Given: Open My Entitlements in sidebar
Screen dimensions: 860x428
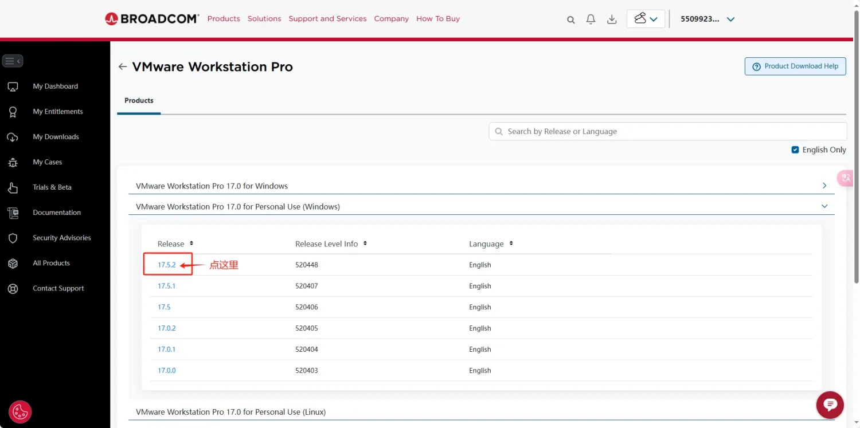Looking at the screenshot, I should pyautogui.click(x=58, y=112).
